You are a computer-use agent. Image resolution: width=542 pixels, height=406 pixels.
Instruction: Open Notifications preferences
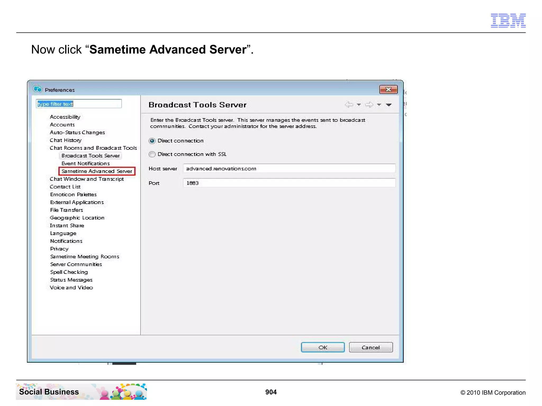66,241
